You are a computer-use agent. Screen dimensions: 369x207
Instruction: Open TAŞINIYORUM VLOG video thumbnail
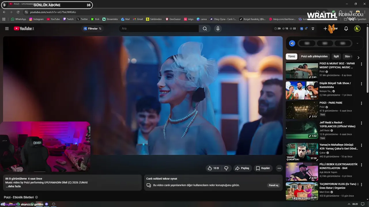pos(302,191)
